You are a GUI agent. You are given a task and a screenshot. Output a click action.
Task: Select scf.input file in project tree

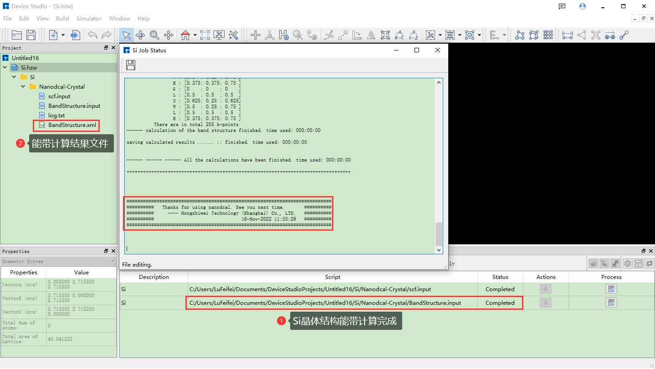point(59,96)
